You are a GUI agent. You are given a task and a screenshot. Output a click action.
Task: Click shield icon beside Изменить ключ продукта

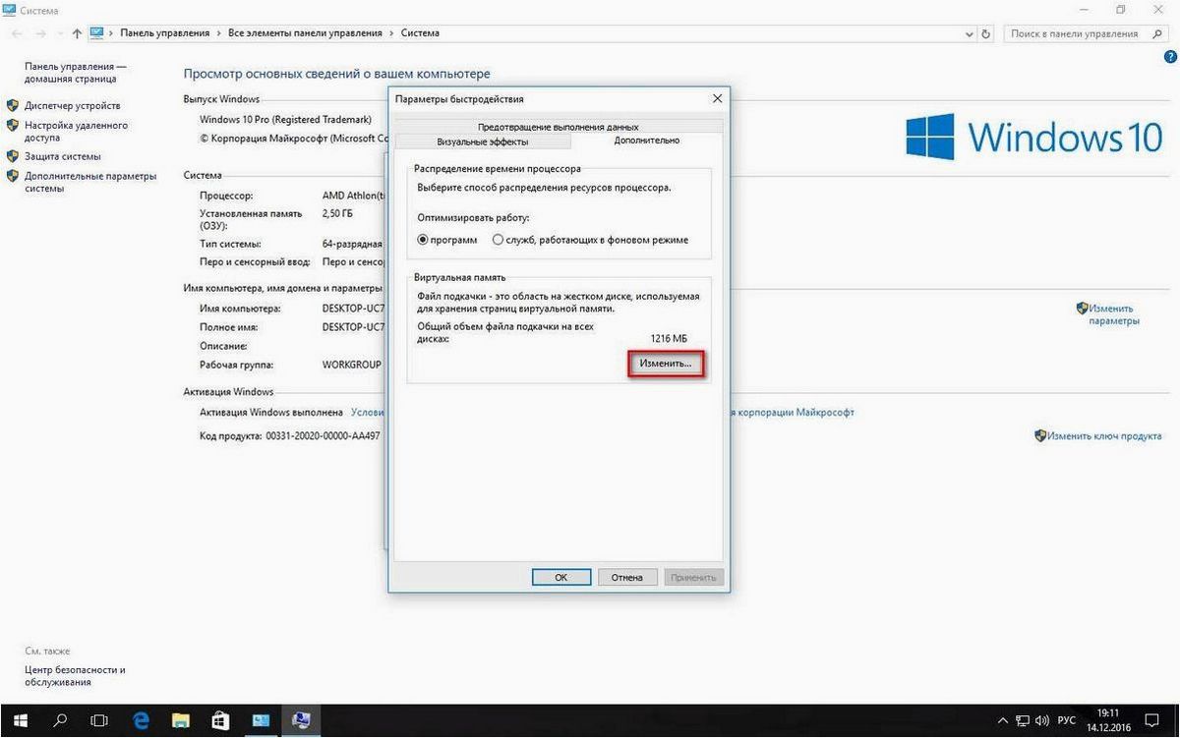coord(1040,435)
